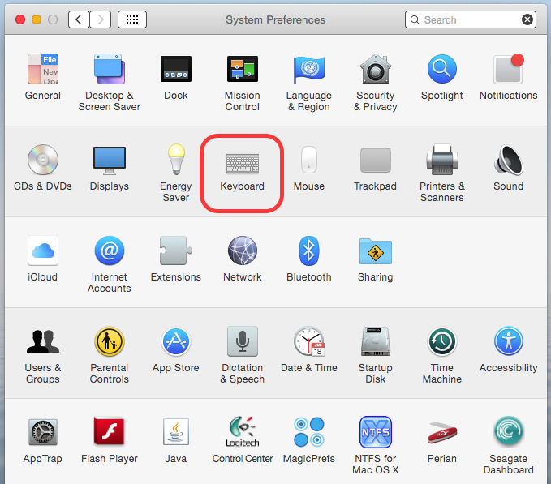Click the back navigation arrow
551x484 pixels.
click(79, 19)
